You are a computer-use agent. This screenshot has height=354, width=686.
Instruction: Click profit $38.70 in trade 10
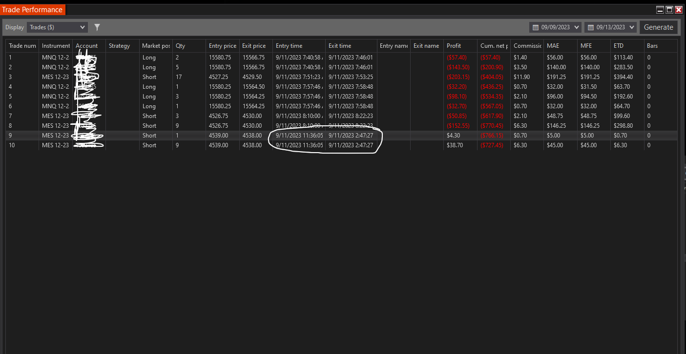(x=455, y=145)
